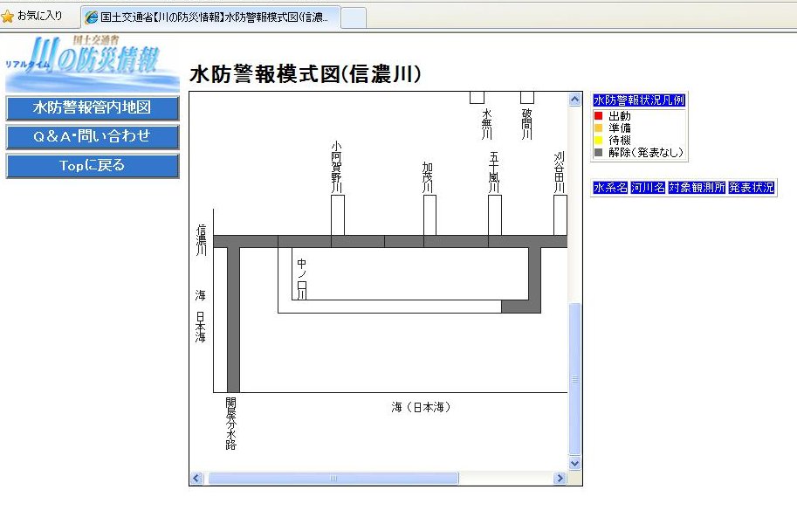
Task: Click the 中ノ口川 river channel
Action: 285,279
